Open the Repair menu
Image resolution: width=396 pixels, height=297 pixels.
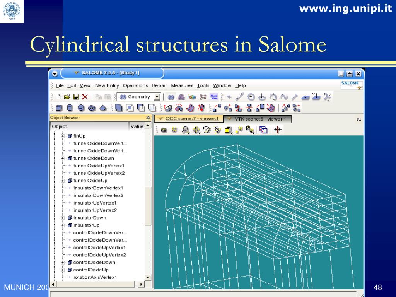click(159, 85)
